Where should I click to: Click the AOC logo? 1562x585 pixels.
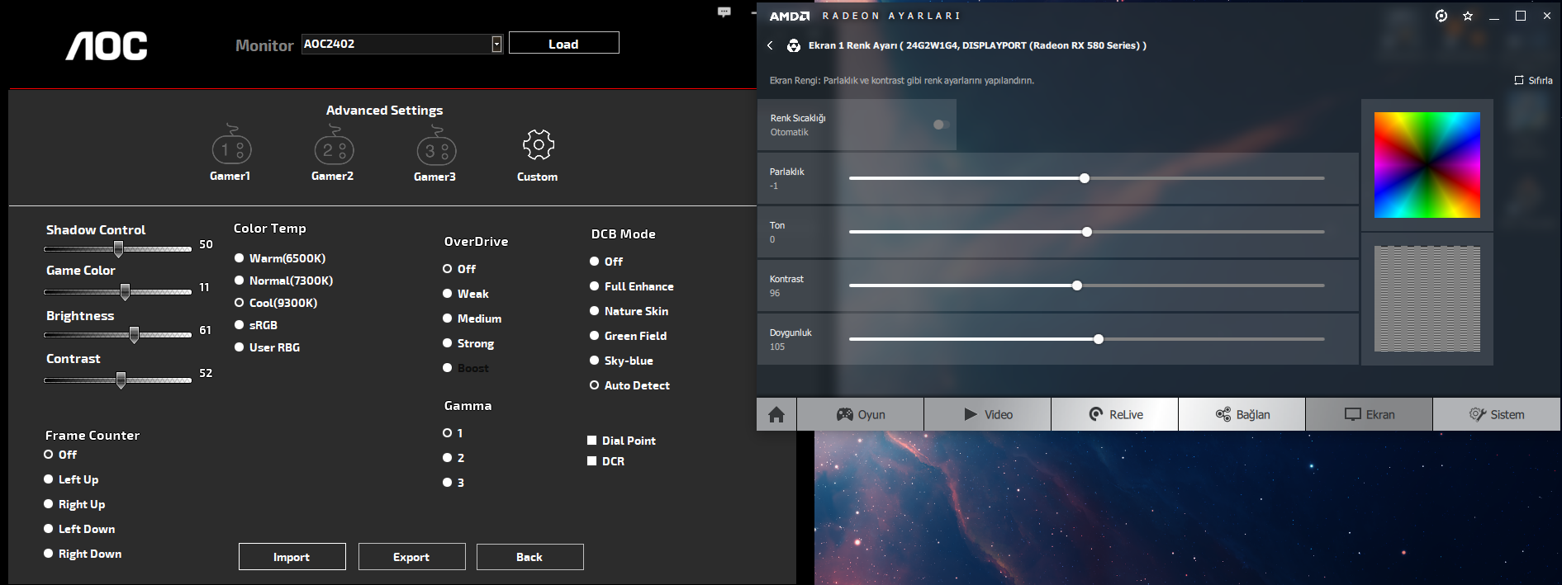pyautogui.click(x=107, y=46)
